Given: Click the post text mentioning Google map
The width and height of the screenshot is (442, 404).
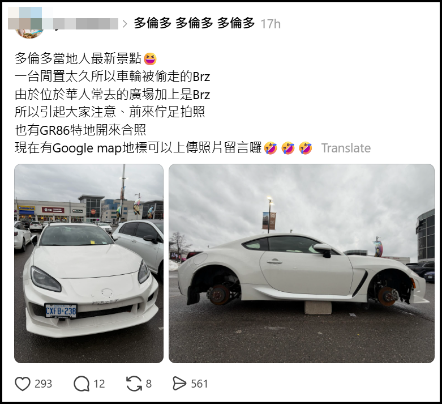Looking at the screenshot, I should pos(138,148).
